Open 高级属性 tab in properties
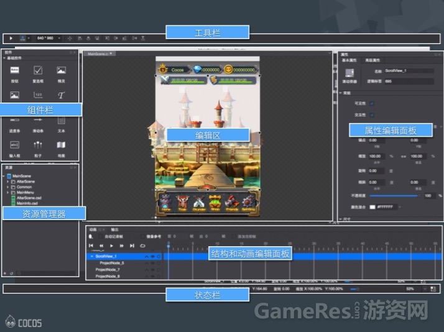The width and height of the screenshot is (444, 332). pyautogui.click(x=372, y=60)
